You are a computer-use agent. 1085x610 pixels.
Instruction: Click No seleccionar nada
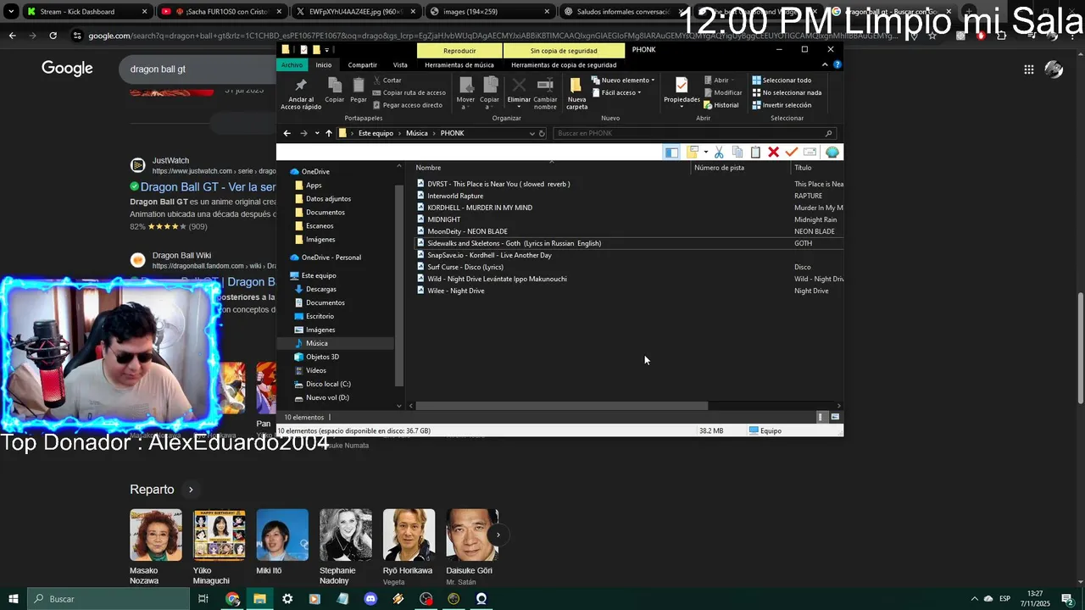click(x=787, y=92)
